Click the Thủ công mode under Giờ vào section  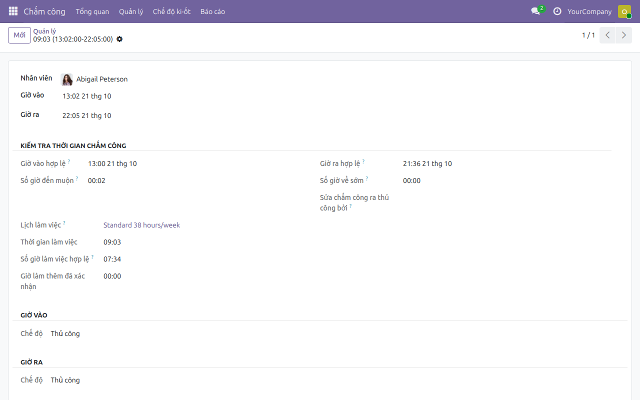tap(65, 333)
